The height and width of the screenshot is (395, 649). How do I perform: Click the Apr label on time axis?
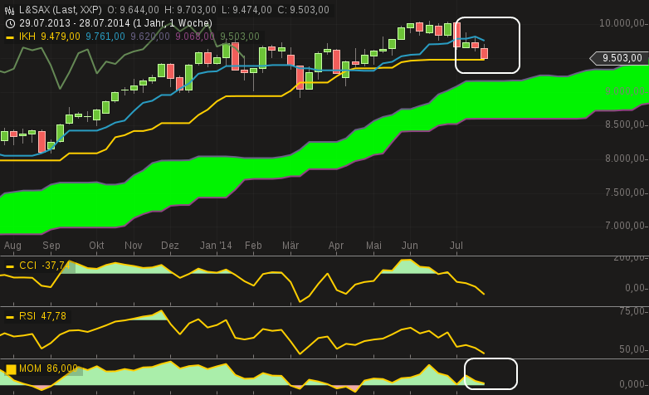[336, 246]
